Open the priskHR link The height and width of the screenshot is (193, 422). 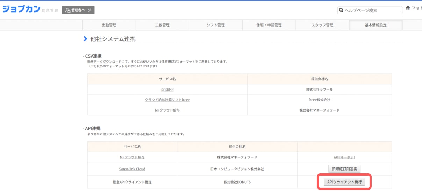pos(167,90)
